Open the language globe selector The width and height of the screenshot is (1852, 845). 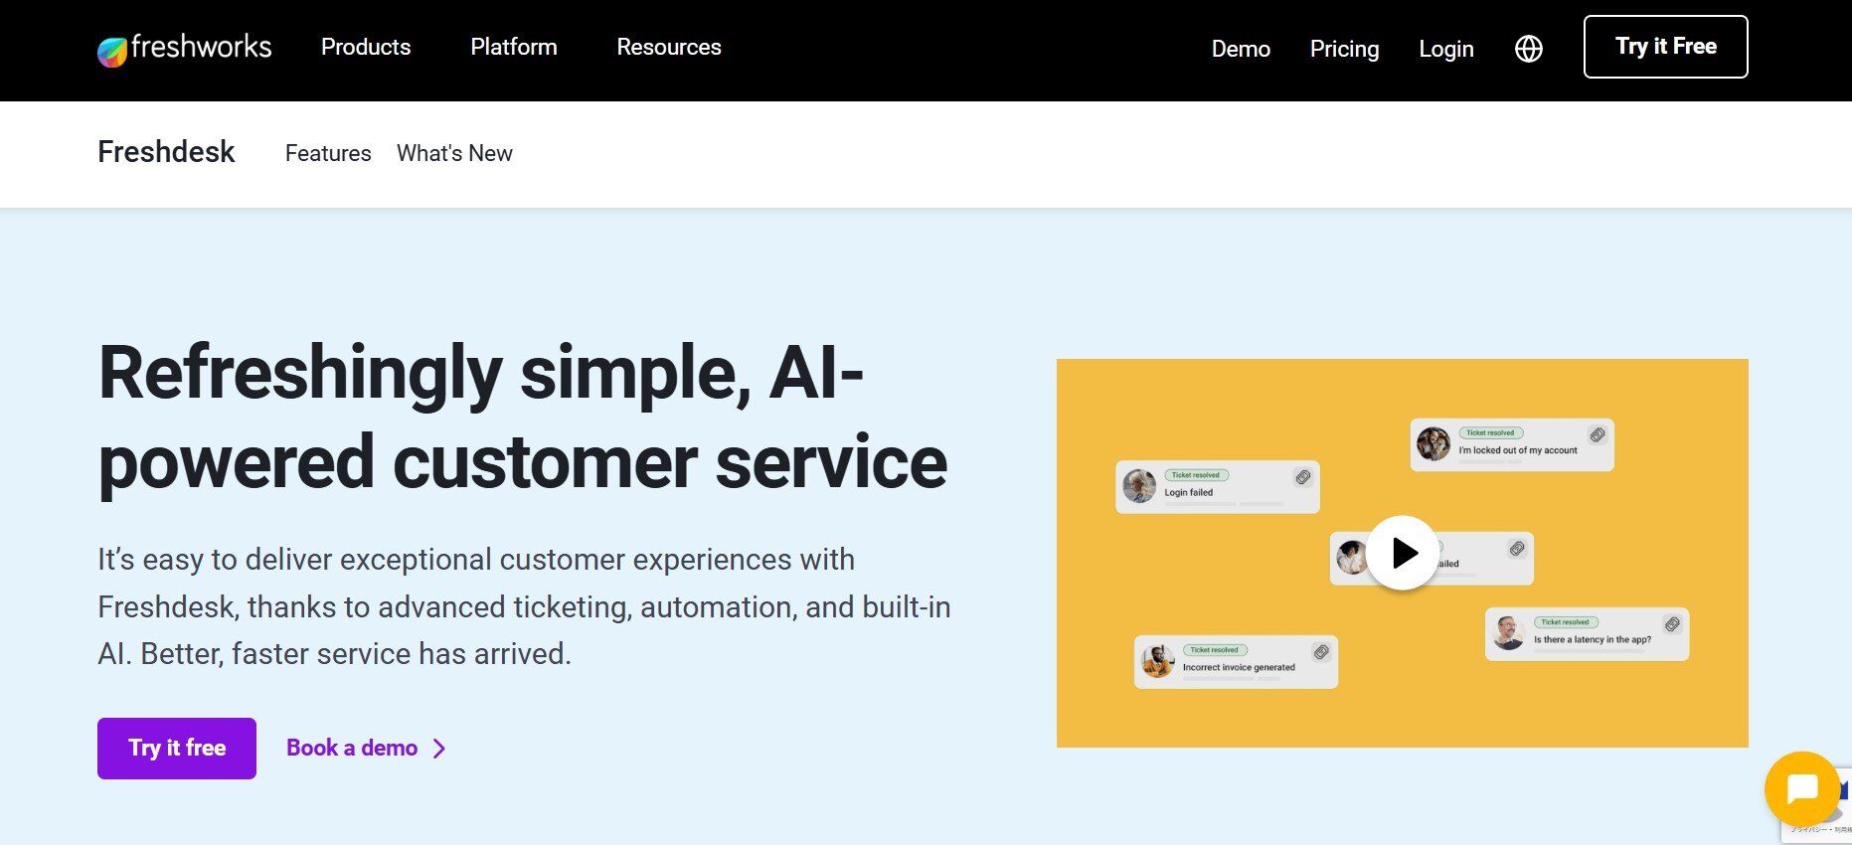coord(1529,49)
